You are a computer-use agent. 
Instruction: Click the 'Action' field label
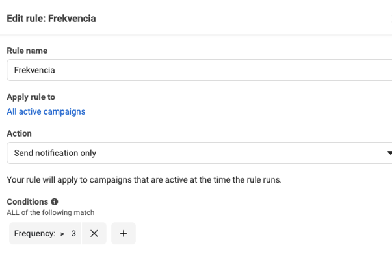[19, 133]
